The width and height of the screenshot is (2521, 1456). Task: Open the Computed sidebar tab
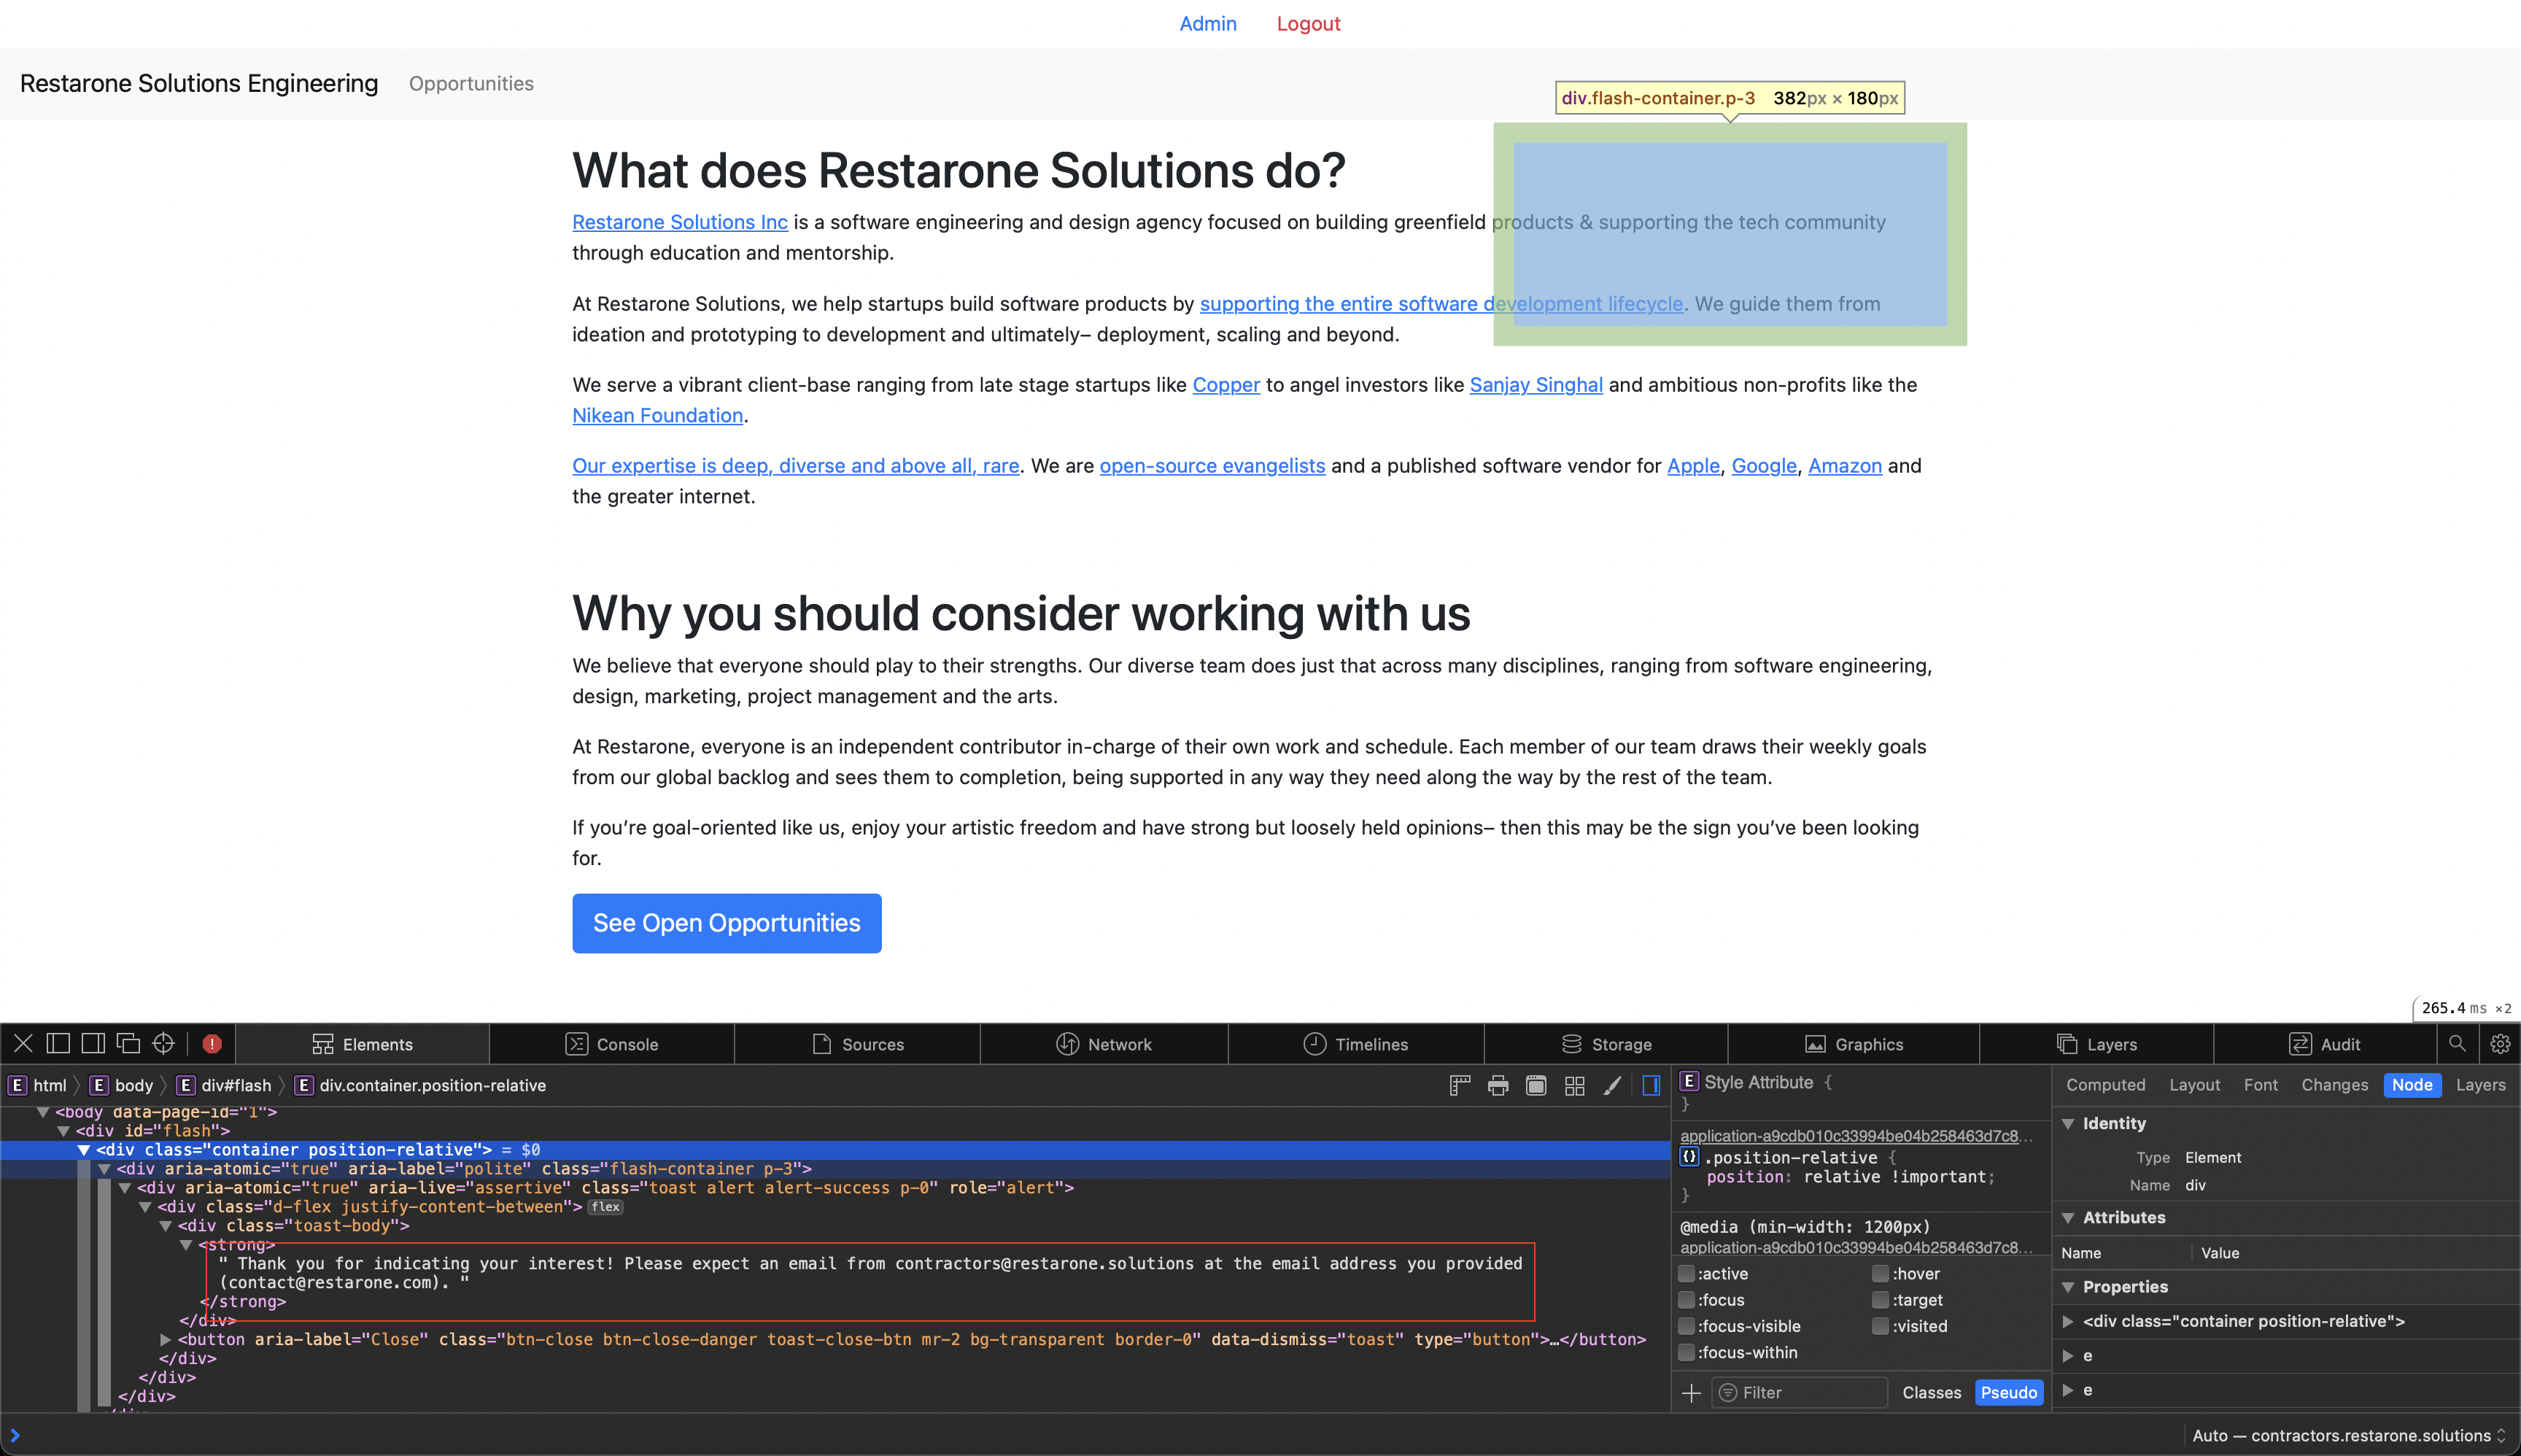(x=2105, y=1085)
